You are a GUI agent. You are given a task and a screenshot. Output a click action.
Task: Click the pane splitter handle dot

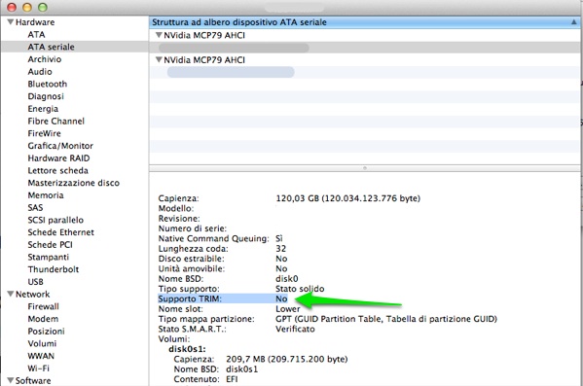[365, 168]
